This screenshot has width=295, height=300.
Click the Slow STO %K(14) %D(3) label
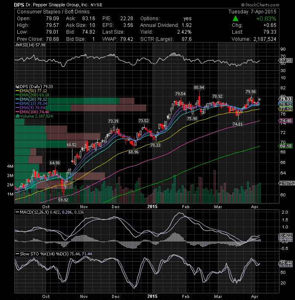click(44, 254)
